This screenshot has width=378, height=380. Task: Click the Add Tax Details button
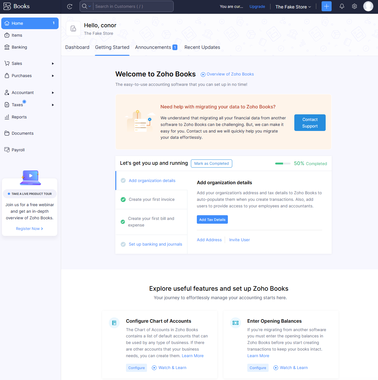tap(212, 220)
